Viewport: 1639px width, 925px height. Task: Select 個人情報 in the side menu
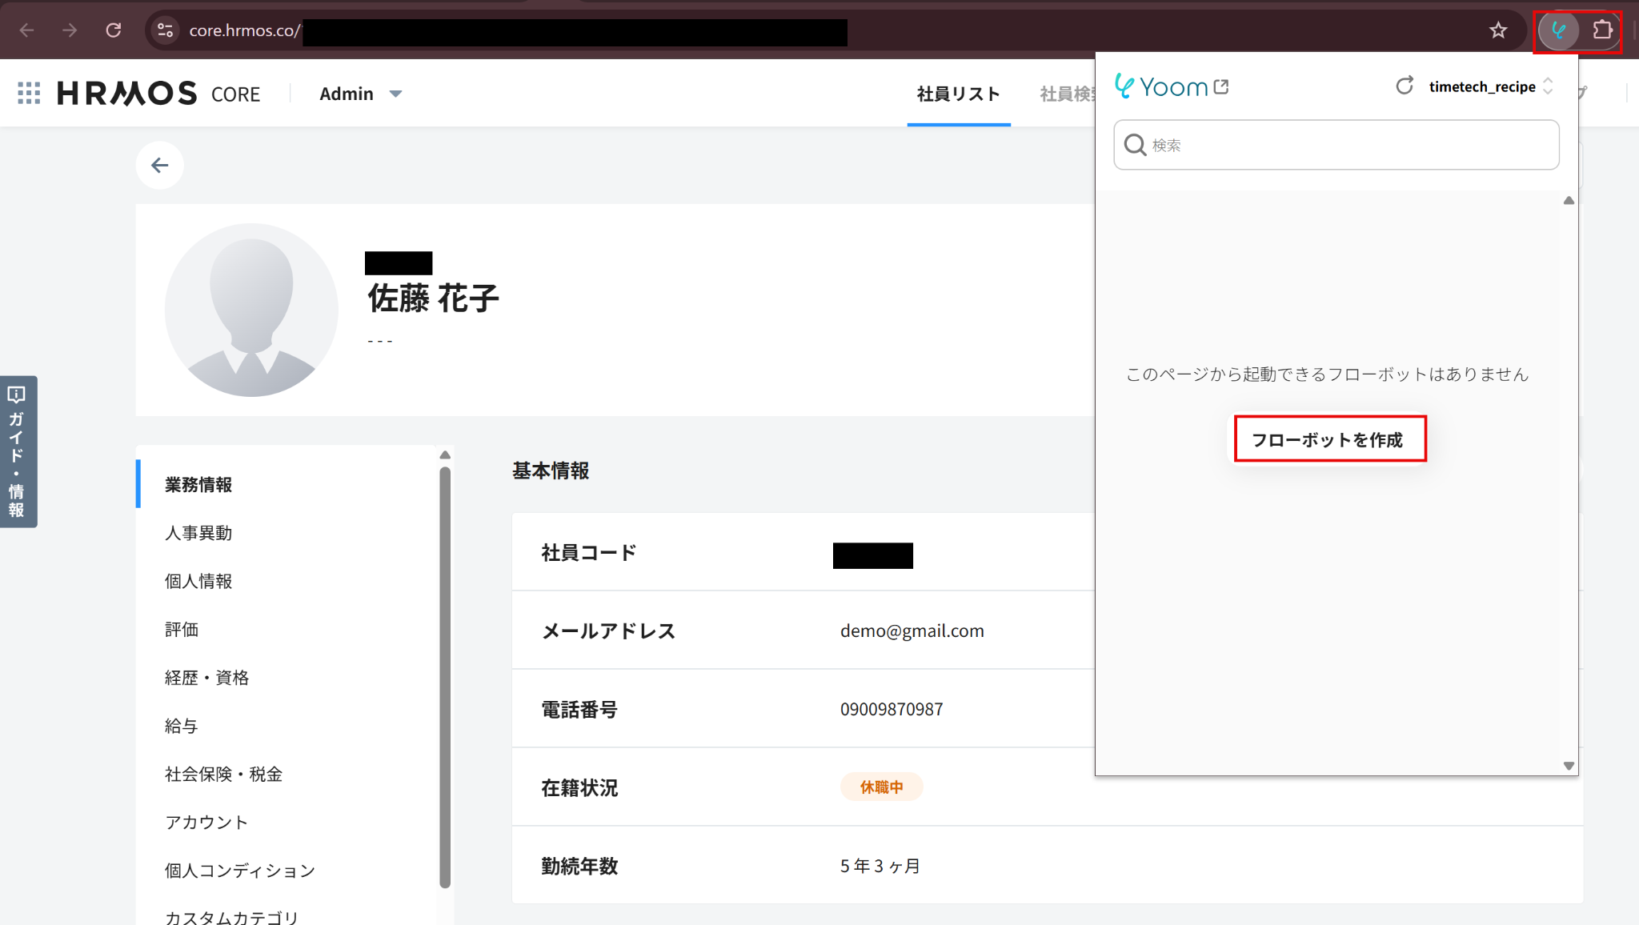coord(198,582)
